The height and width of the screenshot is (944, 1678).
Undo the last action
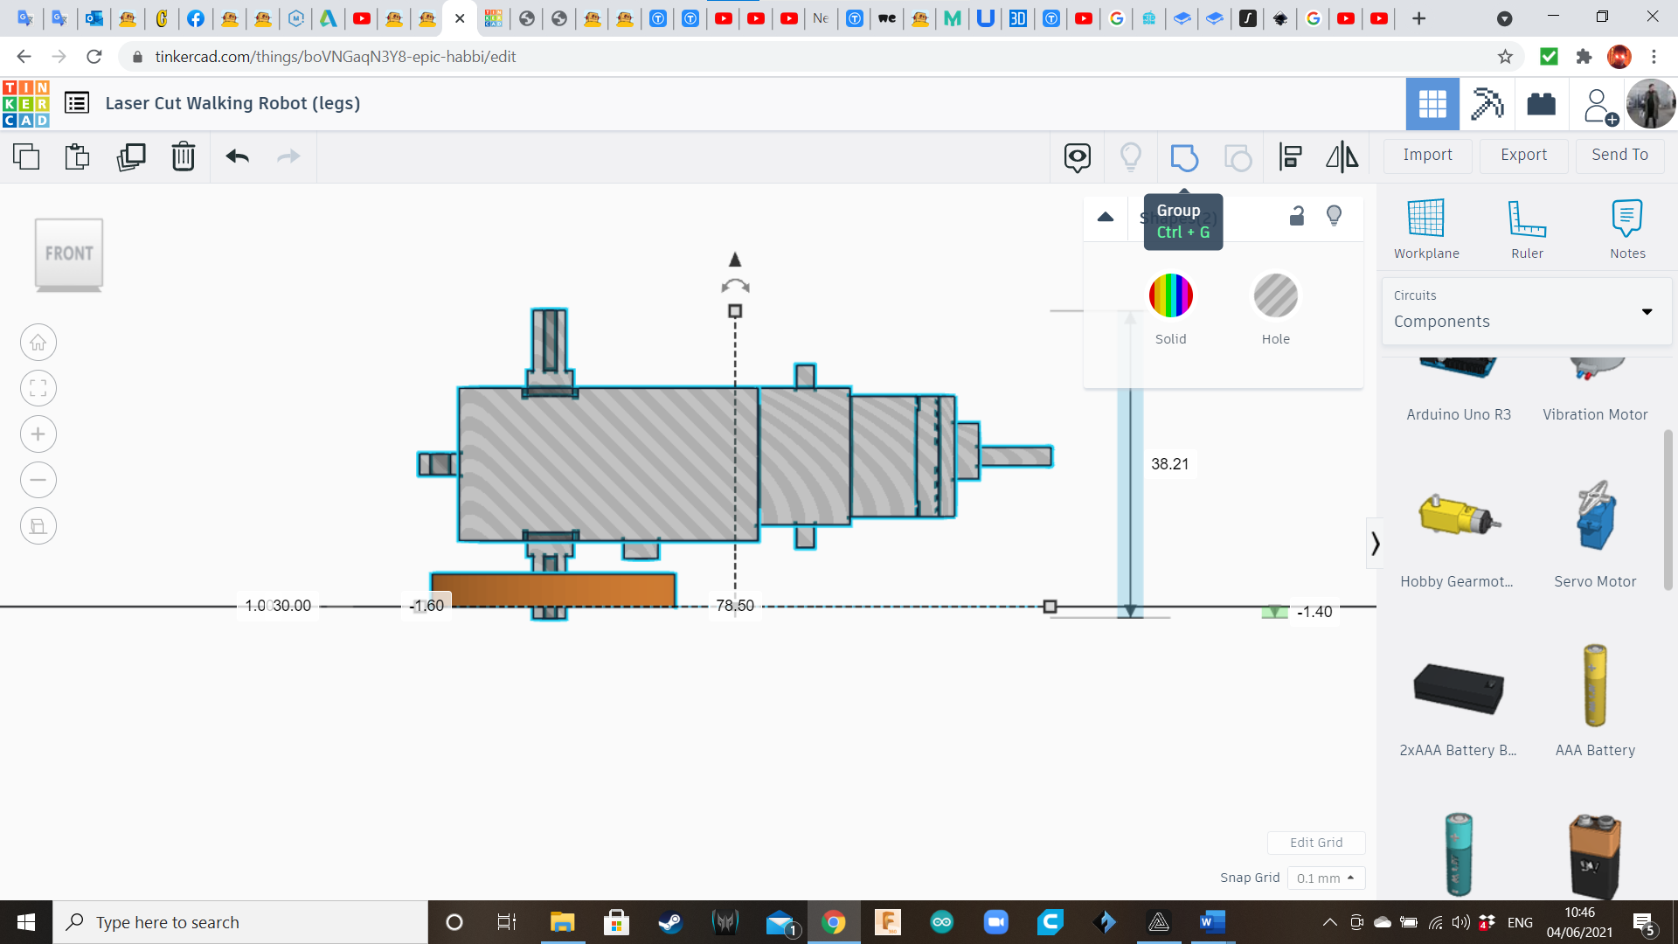(236, 156)
